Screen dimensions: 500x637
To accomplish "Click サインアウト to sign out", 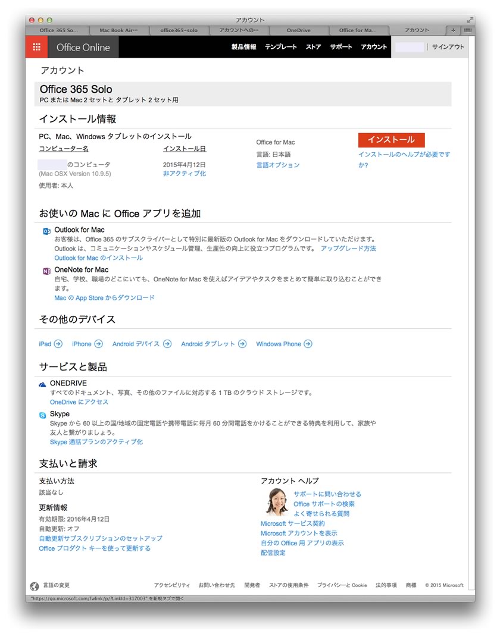I will click(448, 47).
